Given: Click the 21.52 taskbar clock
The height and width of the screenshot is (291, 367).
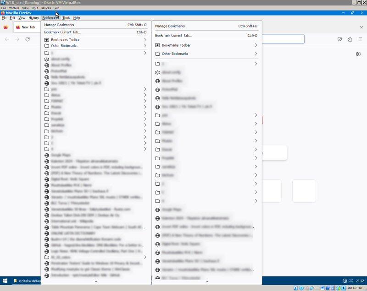Looking at the screenshot, I should click(360, 281).
